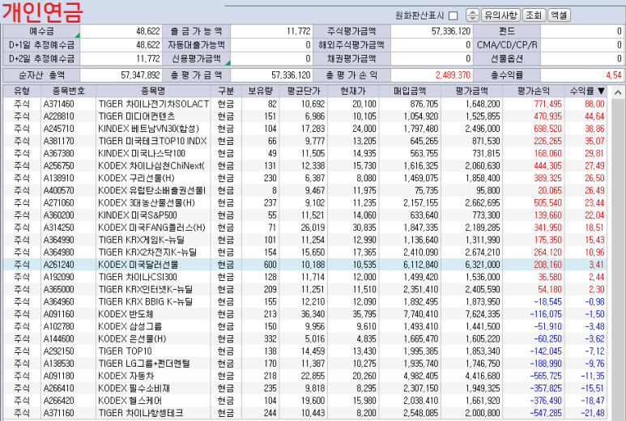
Task: Click the 순자산 총액 value 57,347,892
Action: click(141, 75)
